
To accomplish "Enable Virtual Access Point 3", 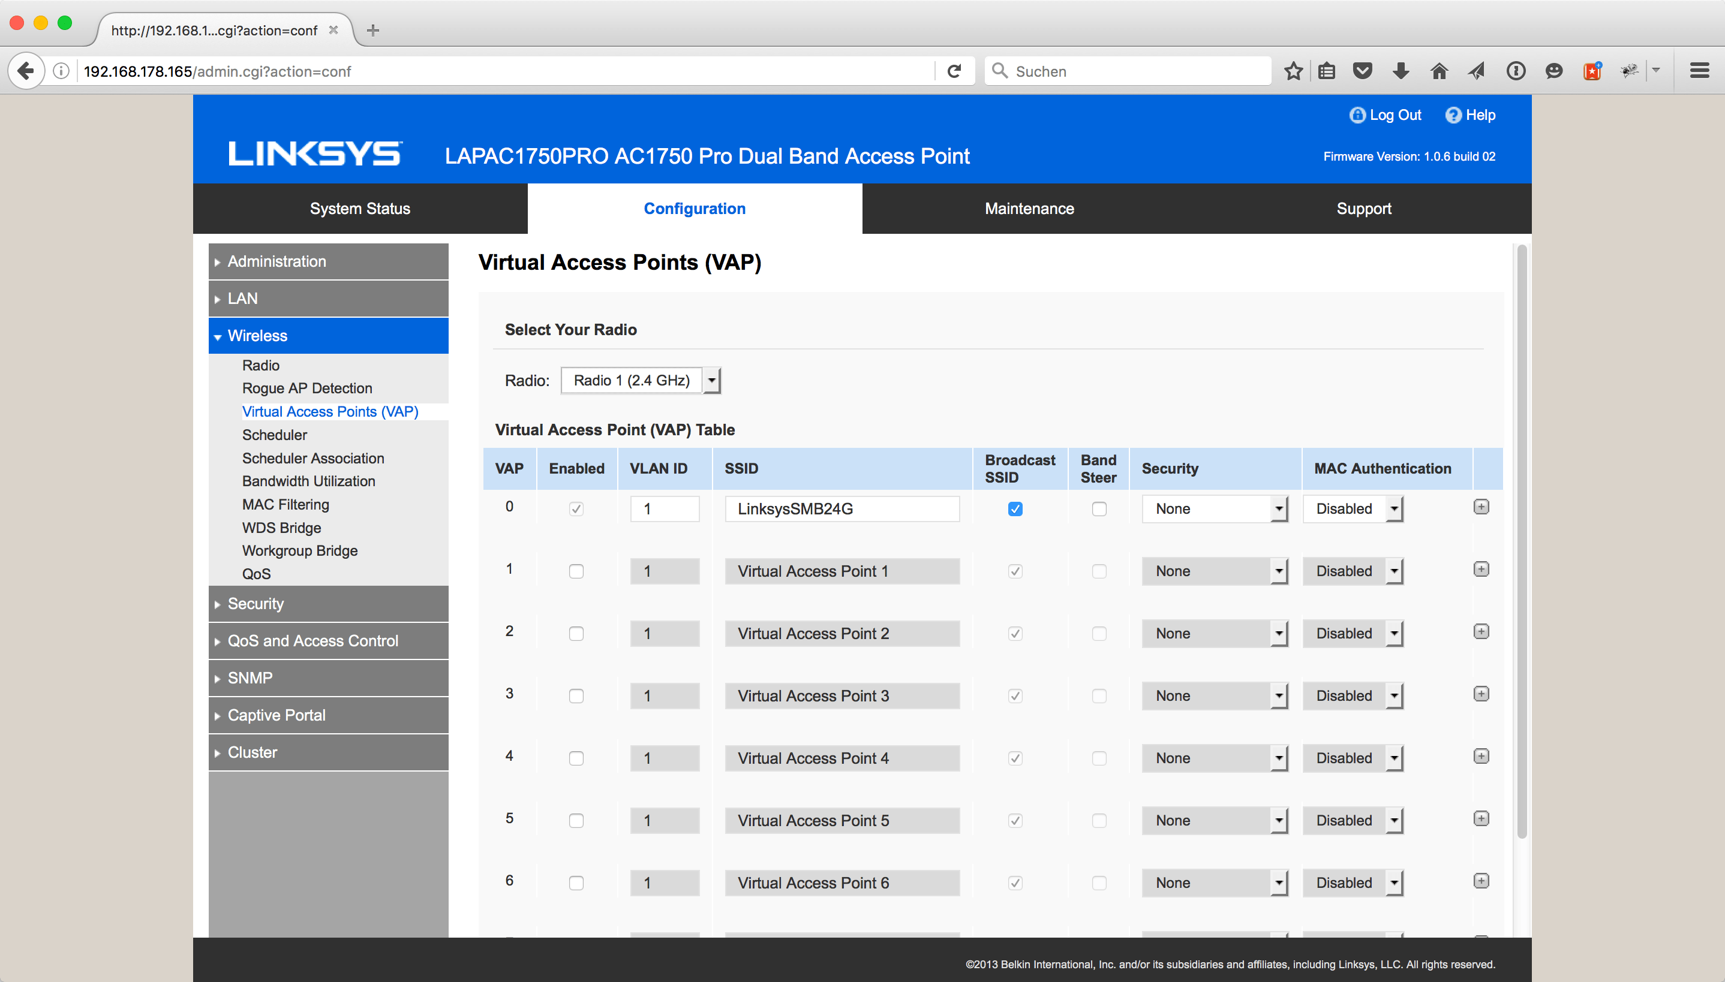I will [576, 696].
